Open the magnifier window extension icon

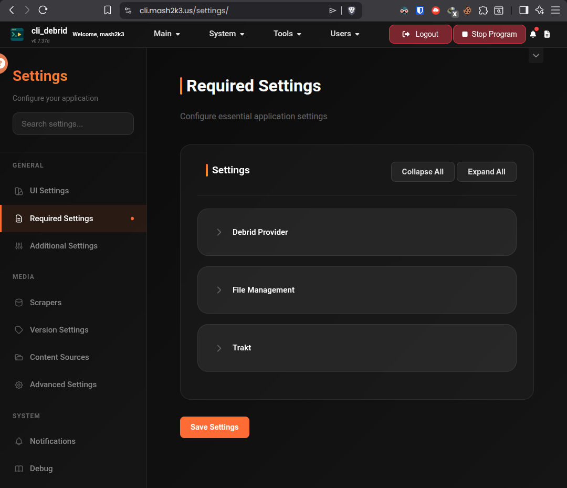click(499, 11)
